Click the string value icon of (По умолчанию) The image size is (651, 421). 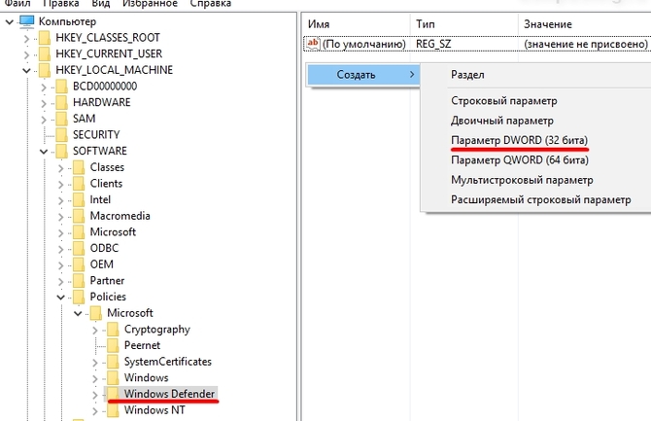[313, 44]
